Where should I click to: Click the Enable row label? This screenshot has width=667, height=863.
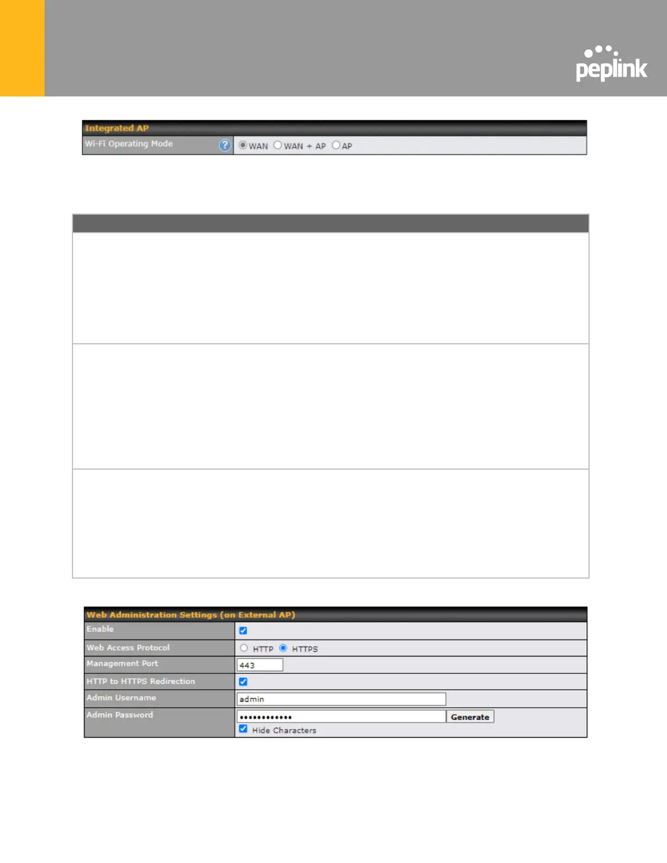click(100, 629)
